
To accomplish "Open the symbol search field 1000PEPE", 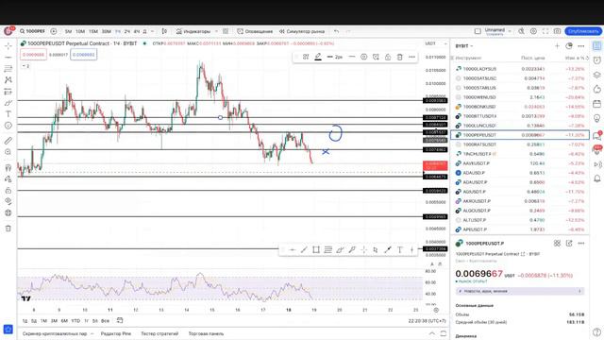I will coord(33,31).
